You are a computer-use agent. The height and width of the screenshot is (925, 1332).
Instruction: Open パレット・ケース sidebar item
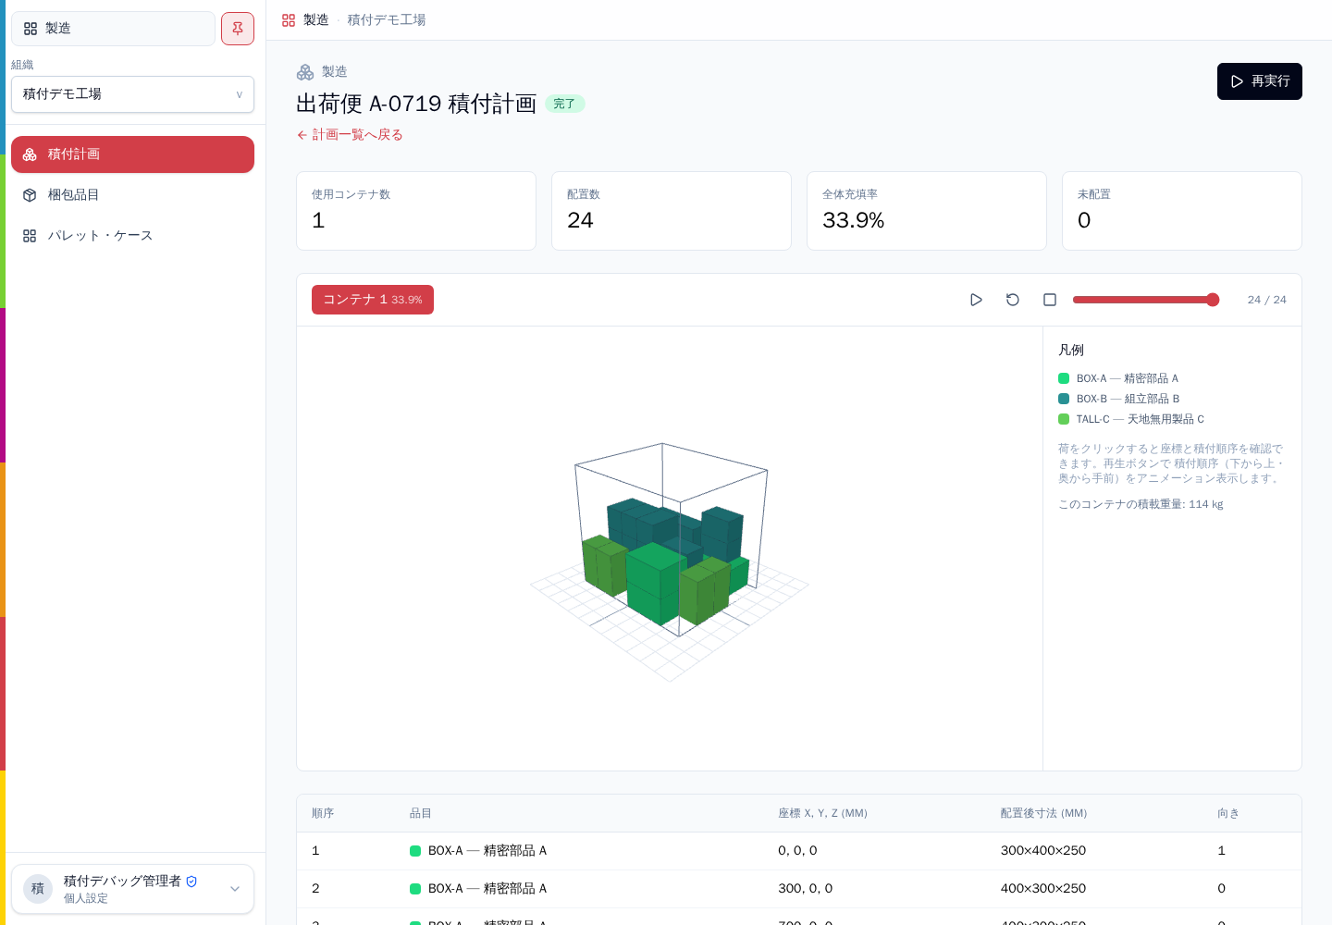(132, 236)
